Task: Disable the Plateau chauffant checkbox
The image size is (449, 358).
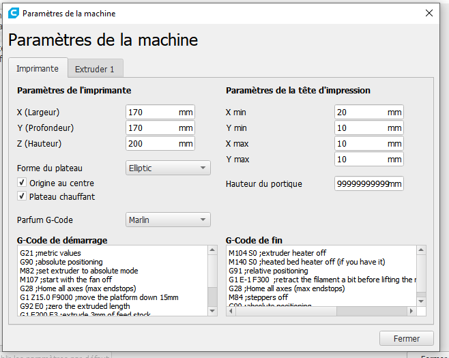Action: click(22, 196)
